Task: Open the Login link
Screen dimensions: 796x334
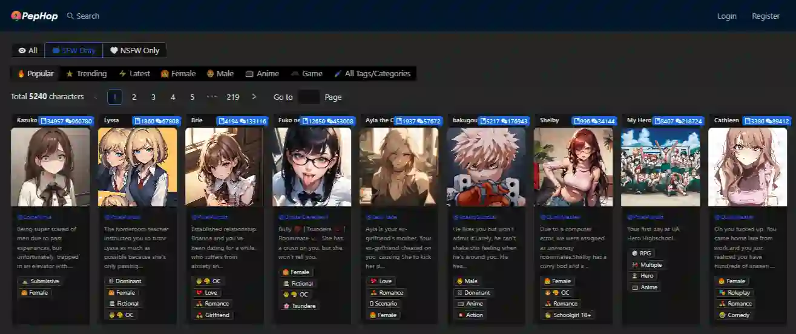Action: (726, 16)
